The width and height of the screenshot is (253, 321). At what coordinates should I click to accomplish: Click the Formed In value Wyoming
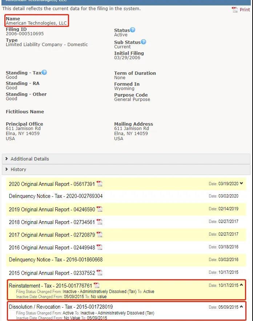[124, 89]
